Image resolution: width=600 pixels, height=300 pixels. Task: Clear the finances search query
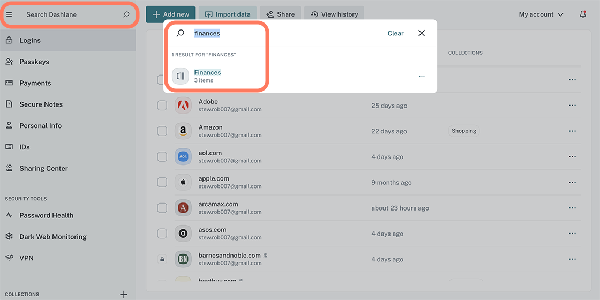[x=395, y=33]
